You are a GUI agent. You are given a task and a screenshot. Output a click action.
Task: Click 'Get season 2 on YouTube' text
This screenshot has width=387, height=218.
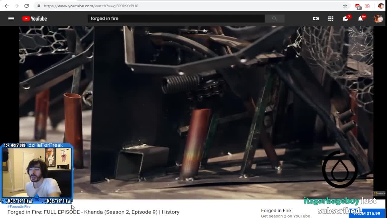coord(285,216)
